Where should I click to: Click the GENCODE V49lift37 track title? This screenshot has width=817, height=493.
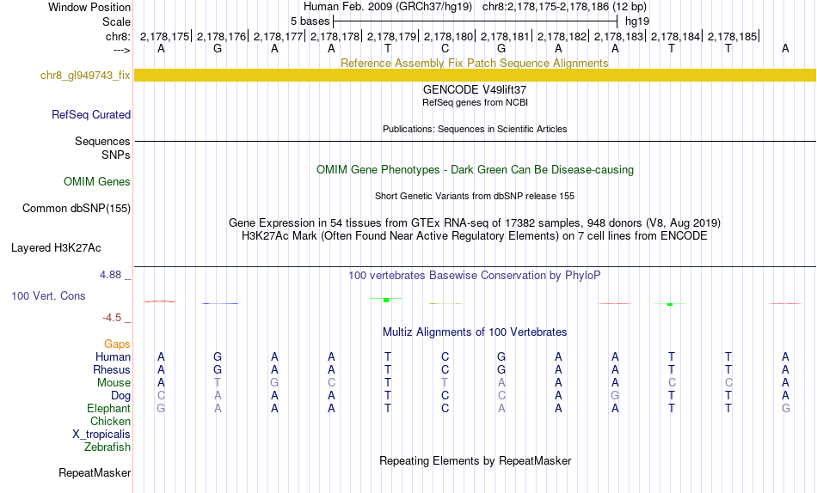pyautogui.click(x=475, y=89)
